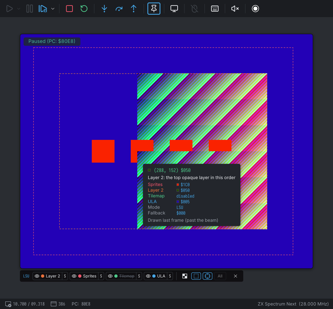The image size is (333, 309).
Task: Click the monitor display icon
Action: coord(174,9)
